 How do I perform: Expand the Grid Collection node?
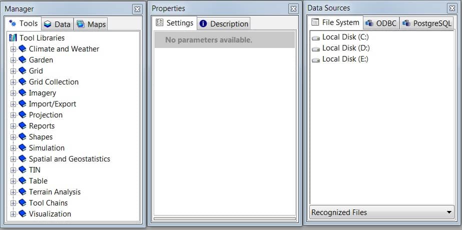click(x=13, y=82)
